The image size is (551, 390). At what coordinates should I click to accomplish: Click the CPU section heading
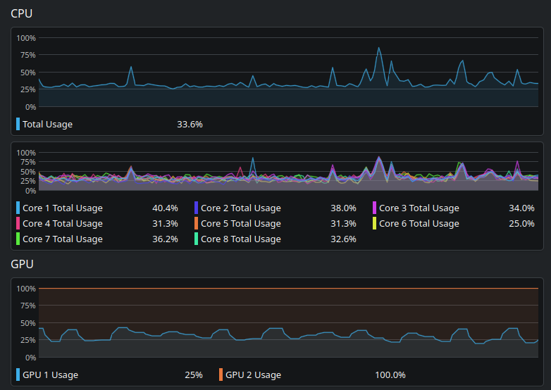(x=21, y=13)
